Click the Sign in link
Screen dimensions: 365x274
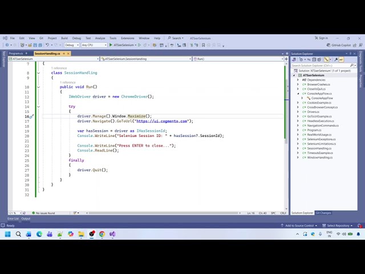pyautogui.click(x=322, y=38)
